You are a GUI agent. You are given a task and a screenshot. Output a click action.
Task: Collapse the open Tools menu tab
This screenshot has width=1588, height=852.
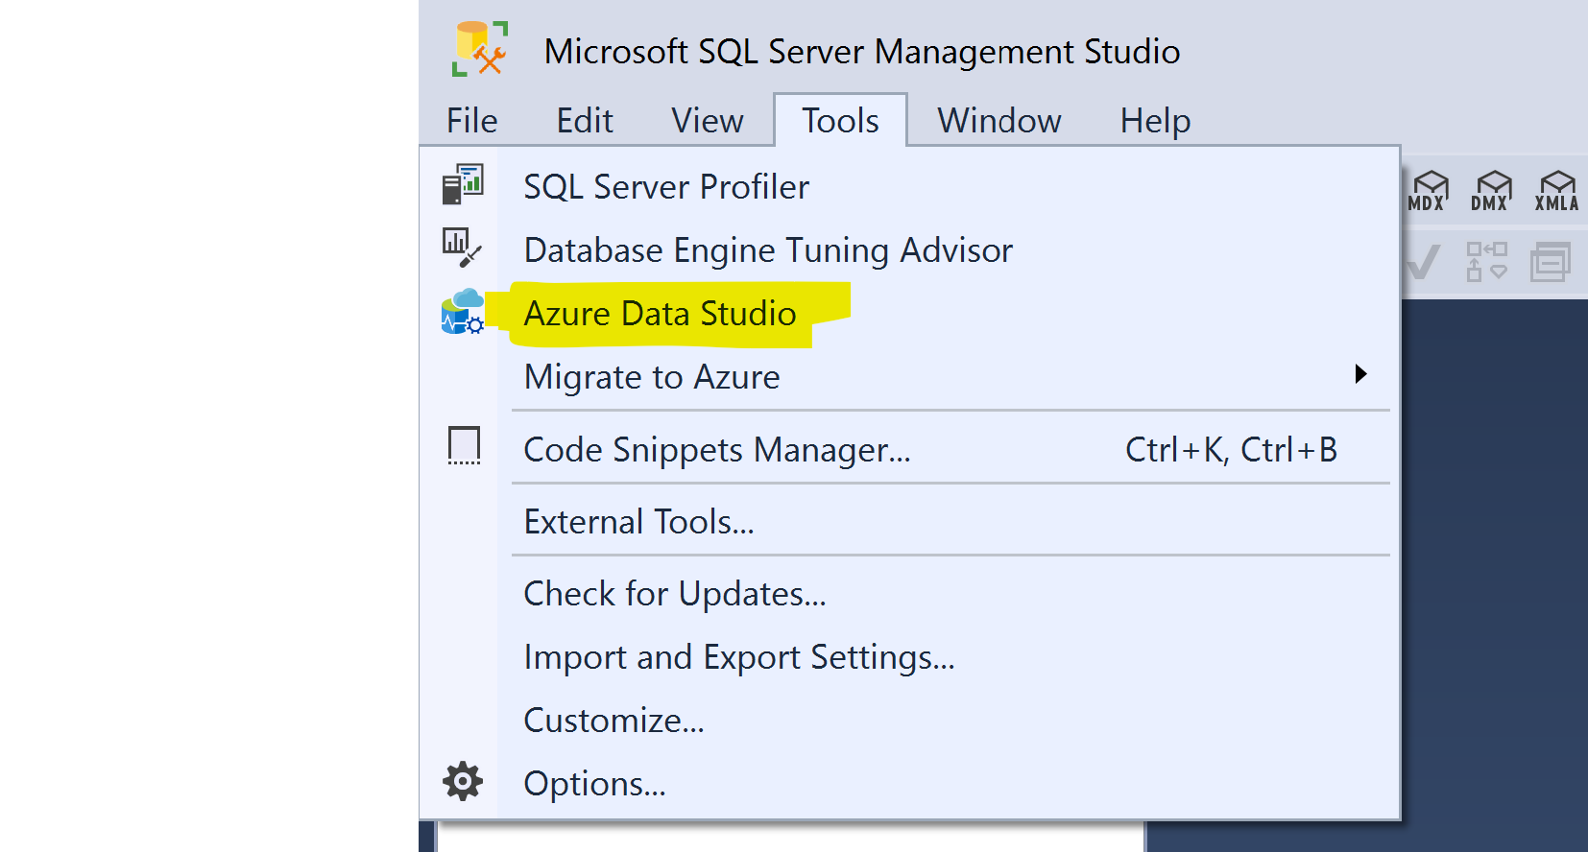[x=840, y=120]
